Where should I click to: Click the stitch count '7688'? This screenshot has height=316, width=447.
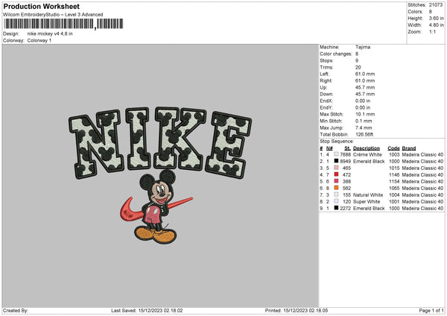point(345,154)
